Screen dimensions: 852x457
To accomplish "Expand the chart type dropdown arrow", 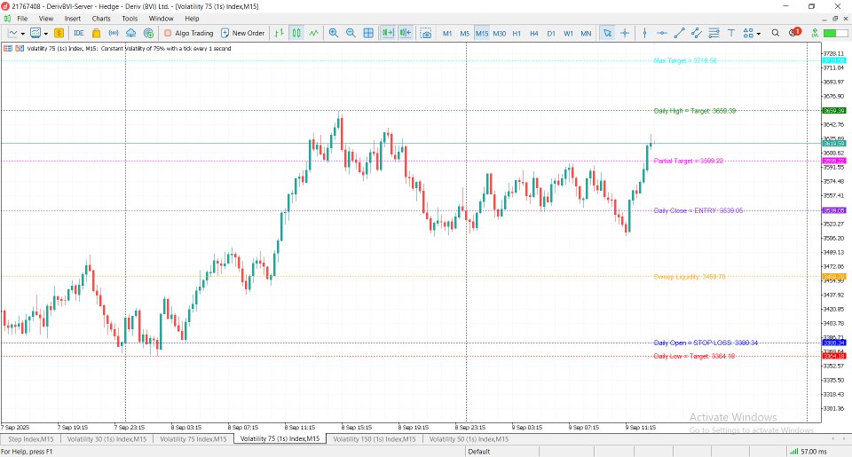I will [x=23, y=34].
